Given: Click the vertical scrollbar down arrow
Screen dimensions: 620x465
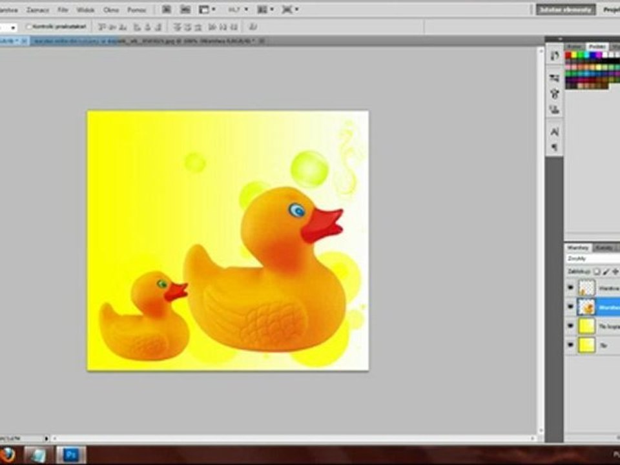Looking at the screenshot, I should [x=541, y=431].
